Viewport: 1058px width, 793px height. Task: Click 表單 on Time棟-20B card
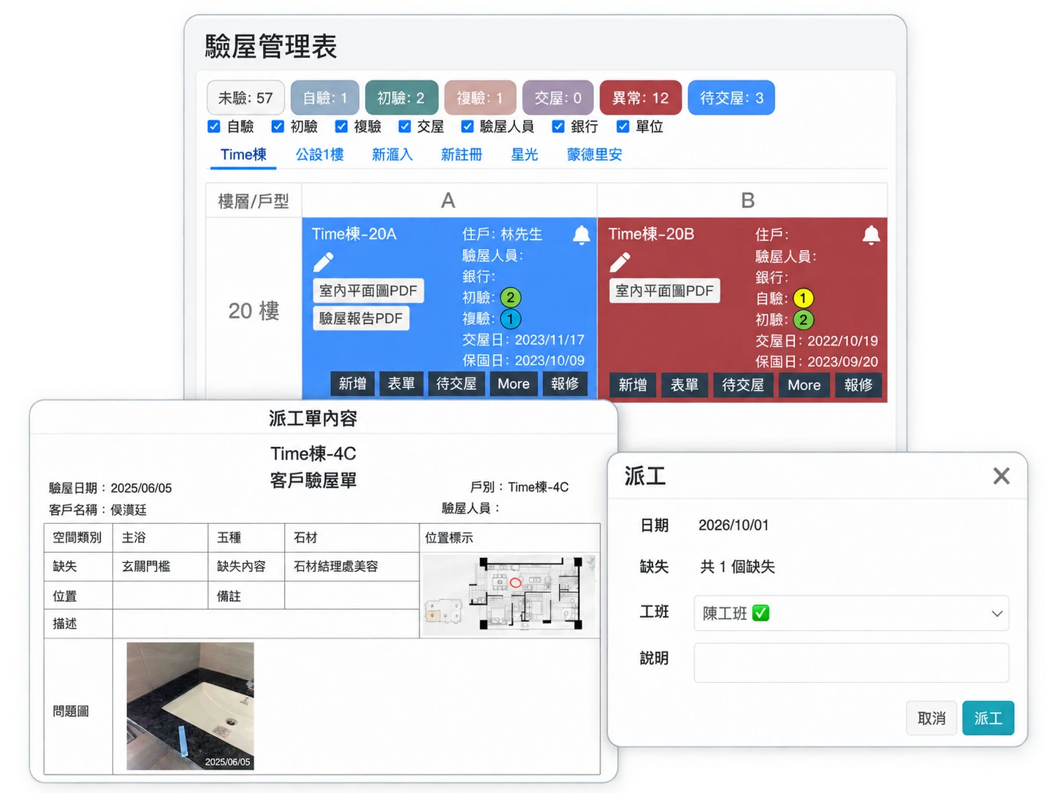(x=685, y=385)
